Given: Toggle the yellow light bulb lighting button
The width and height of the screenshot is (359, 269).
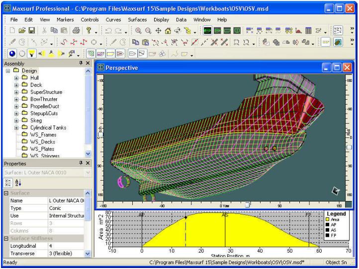Looking at the screenshot, I should [x=31, y=54].
